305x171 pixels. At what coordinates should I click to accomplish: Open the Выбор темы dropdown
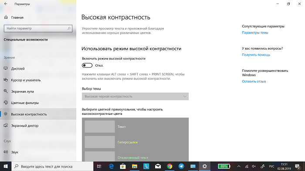click(x=135, y=97)
